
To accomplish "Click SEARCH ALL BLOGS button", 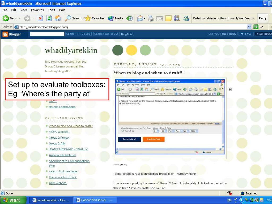I will tap(106, 34).
